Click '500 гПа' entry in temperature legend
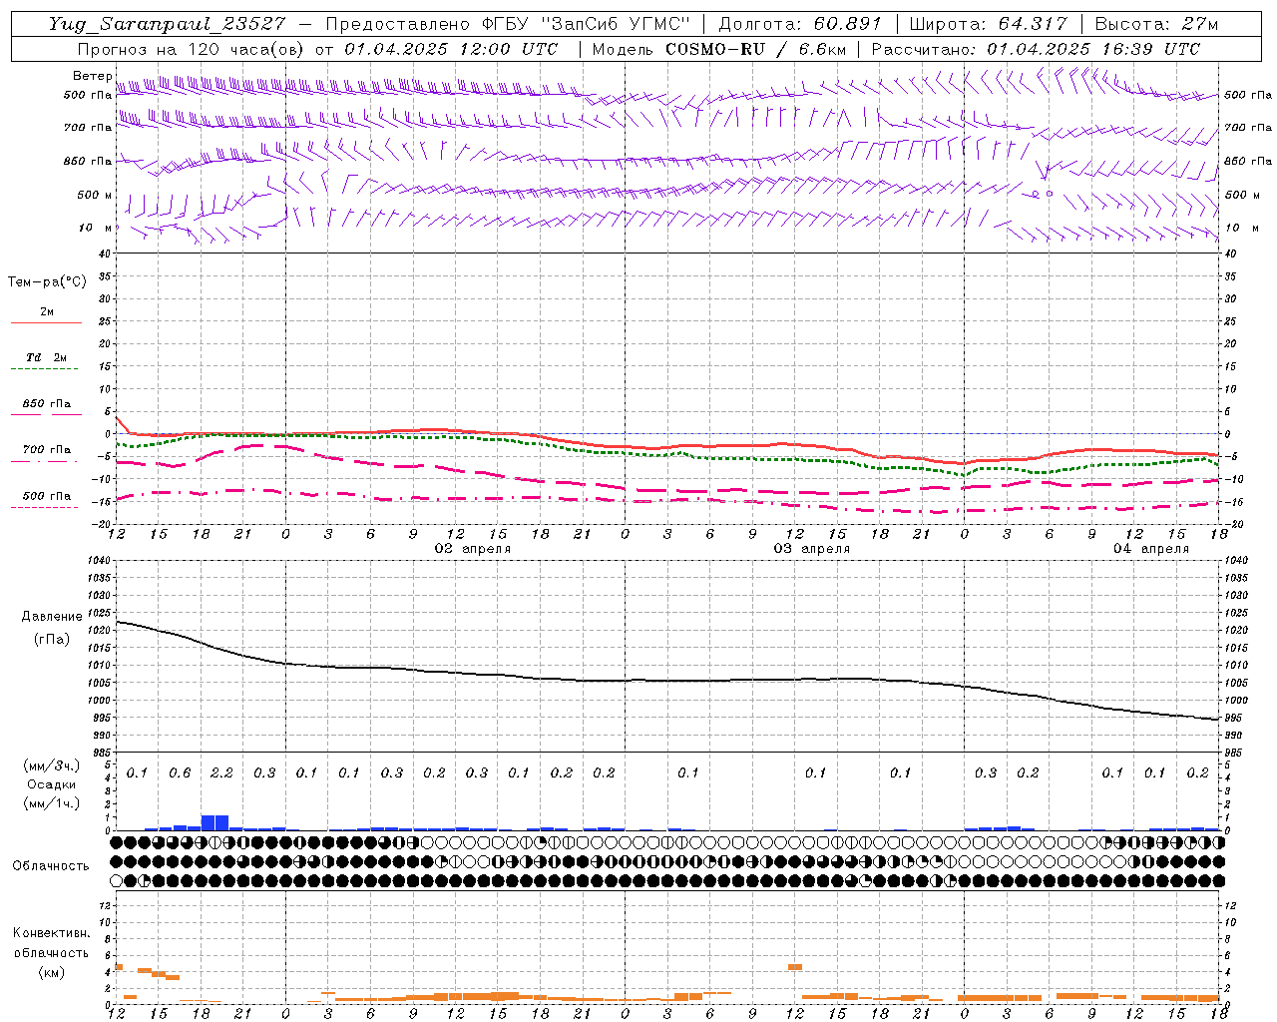1277x1022 pixels. [47, 496]
